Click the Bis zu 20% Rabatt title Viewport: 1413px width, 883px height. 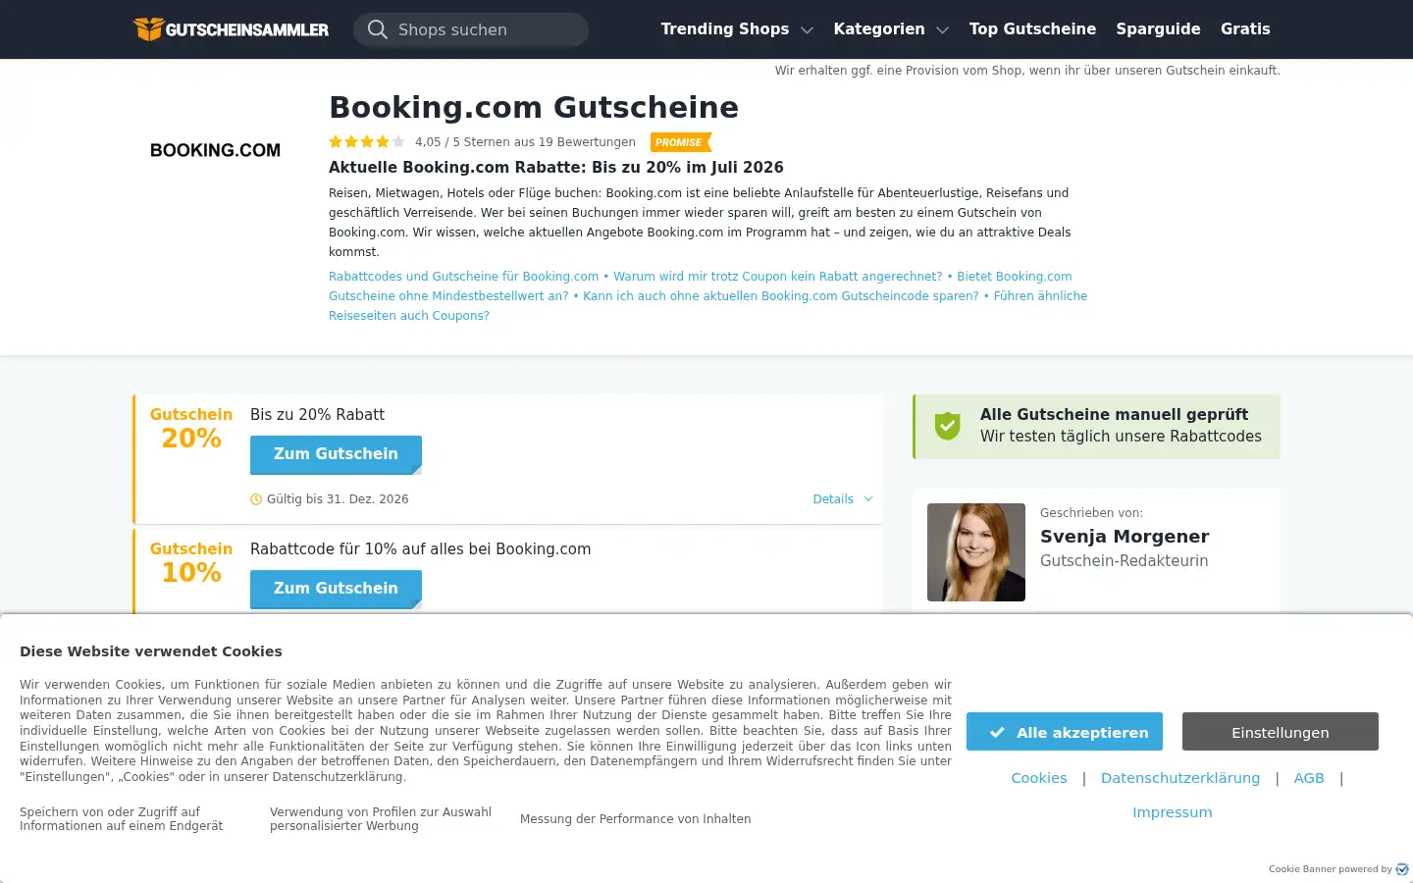point(317,415)
